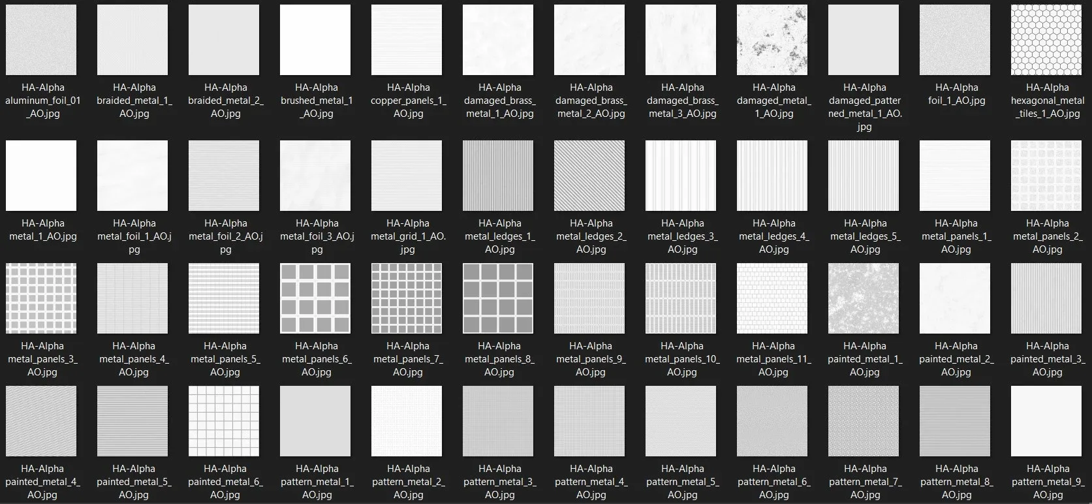Screen dimensions: 1092x504
Task: Click the file name 'HA-Alpha hexagonal_metal_tiles_1_AO.jpg'
Action: click(x=1048, y=101)
